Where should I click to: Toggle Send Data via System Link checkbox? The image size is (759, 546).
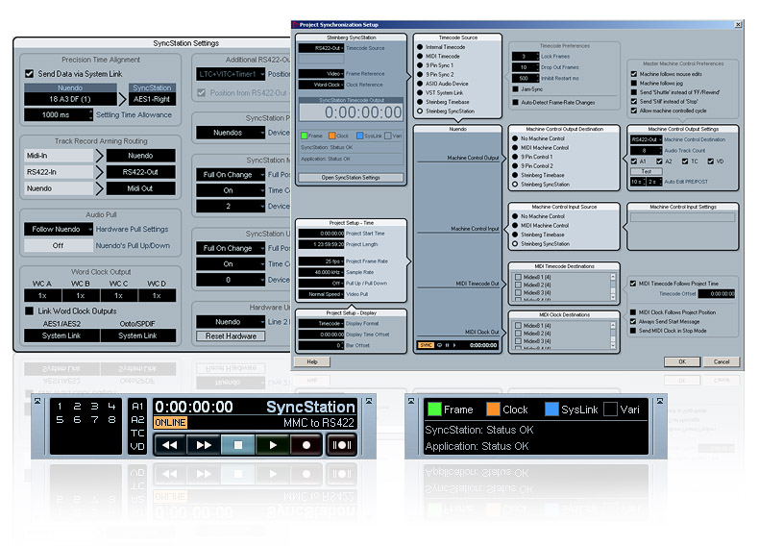click(x=30, y=74)
